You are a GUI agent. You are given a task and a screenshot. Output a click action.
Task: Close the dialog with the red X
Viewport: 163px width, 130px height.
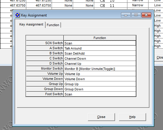tap(146, 15)
